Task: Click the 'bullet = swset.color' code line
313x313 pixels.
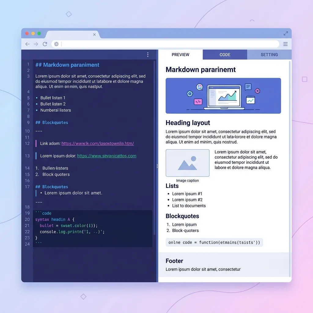Action: click(69, 226)
